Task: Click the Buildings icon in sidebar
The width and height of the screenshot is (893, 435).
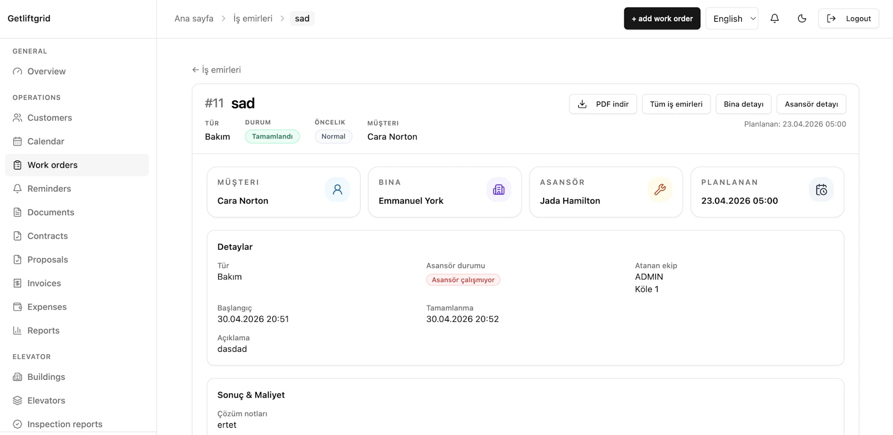Action: point(17,377)
